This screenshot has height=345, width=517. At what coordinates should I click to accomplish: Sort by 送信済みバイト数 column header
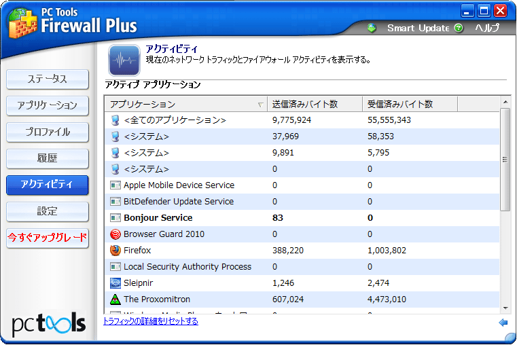[315, 105]
